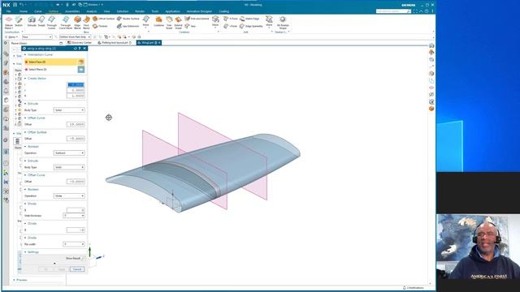Click the Offset Surface tool

pos(103,19)
